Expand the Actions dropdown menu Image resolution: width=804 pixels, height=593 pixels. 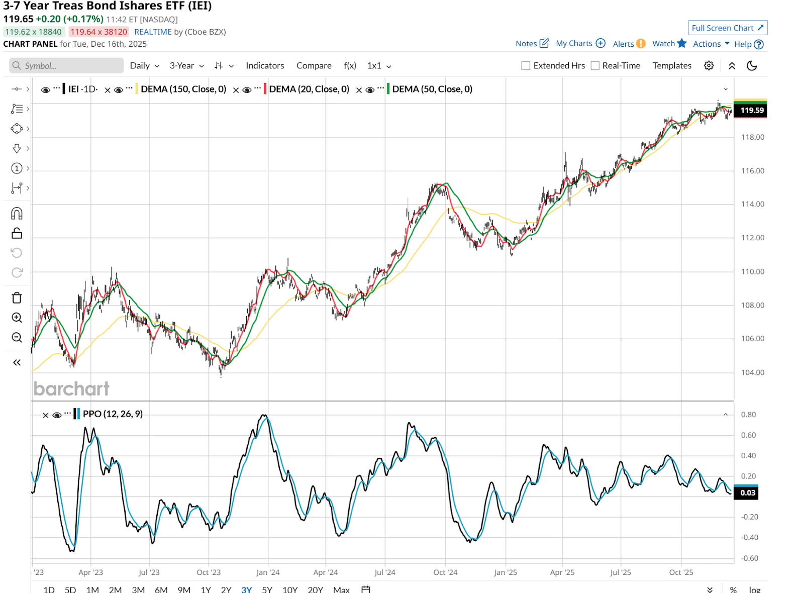711,44
